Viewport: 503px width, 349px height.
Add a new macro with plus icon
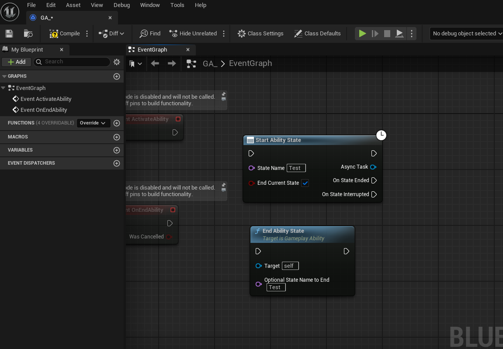tap(117, 137)
